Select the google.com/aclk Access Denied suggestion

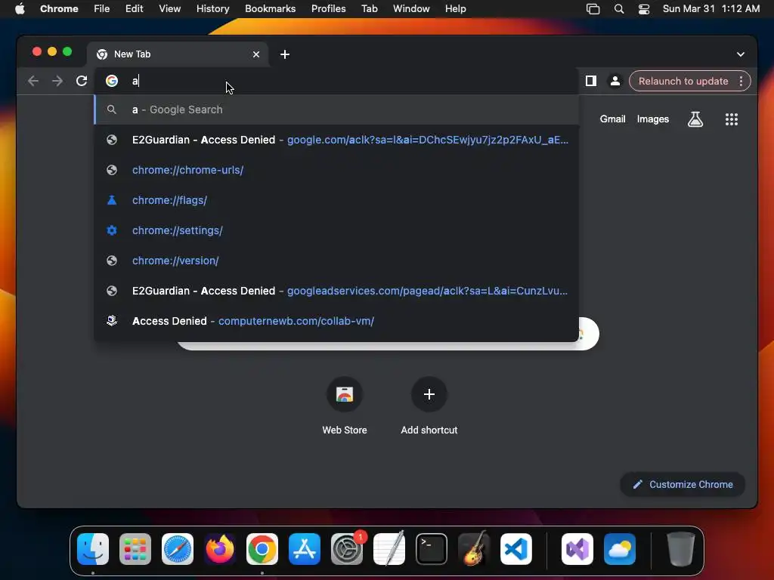pyautogui.click(x=336, y=140)
